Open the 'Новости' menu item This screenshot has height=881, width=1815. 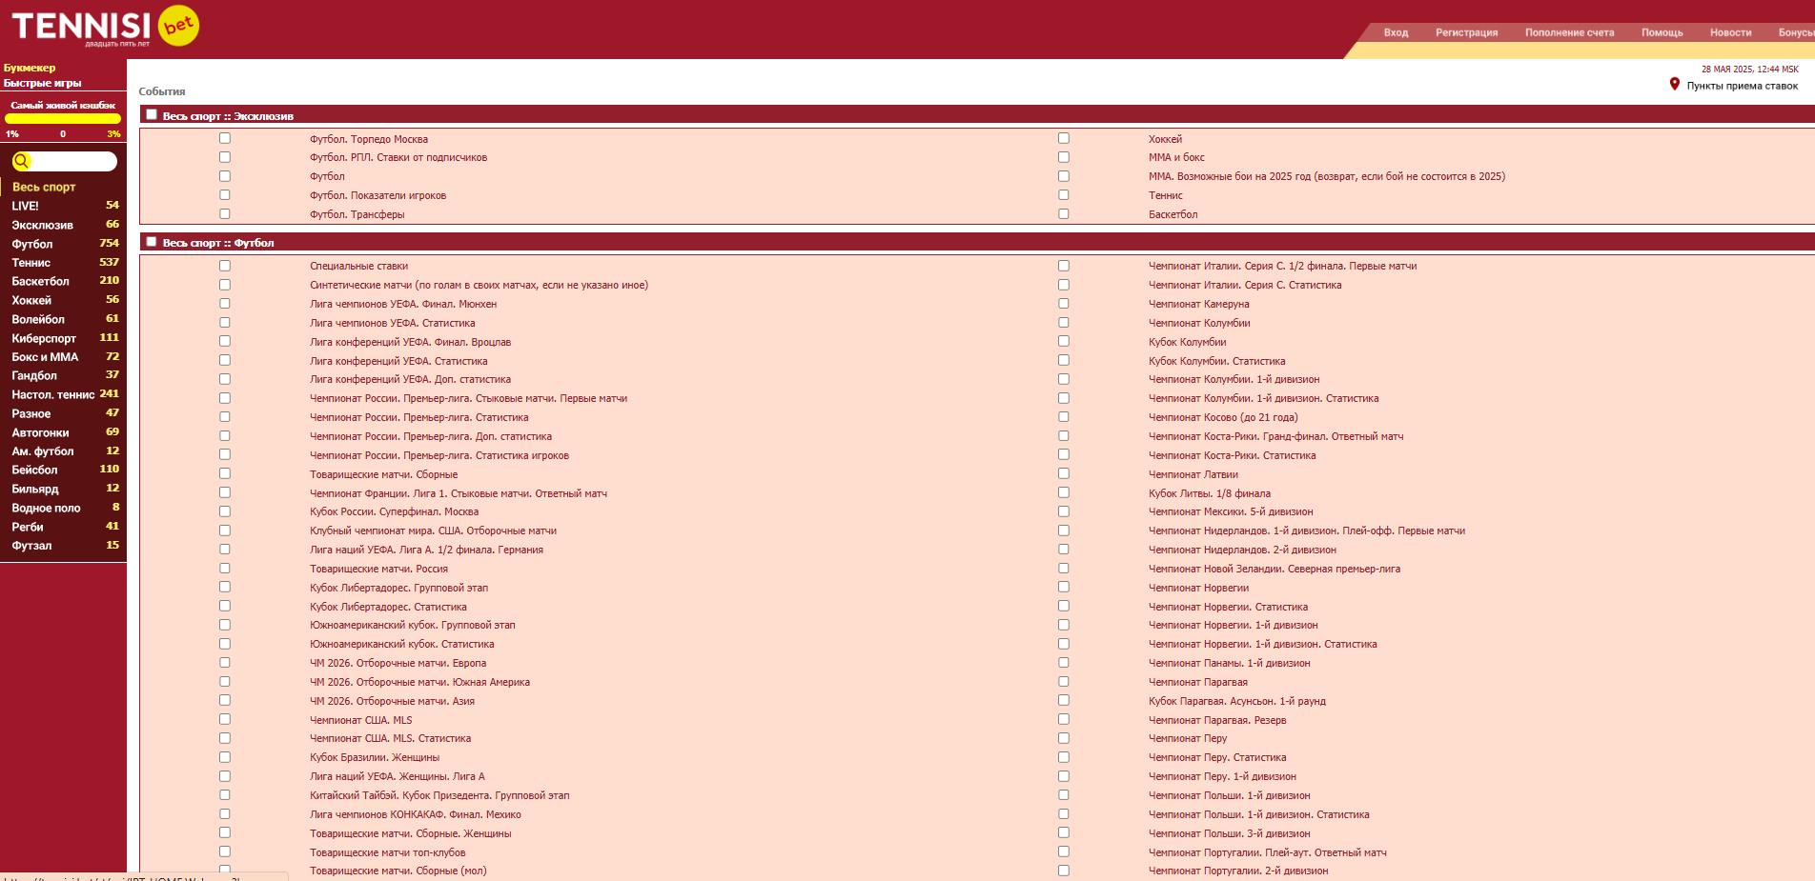pos(1730,32)
